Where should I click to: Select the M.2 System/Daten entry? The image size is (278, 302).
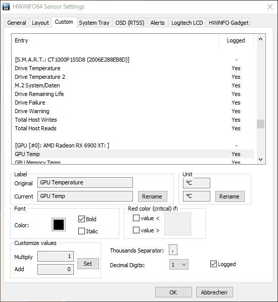pyautogui.click(x=134, y=85)
